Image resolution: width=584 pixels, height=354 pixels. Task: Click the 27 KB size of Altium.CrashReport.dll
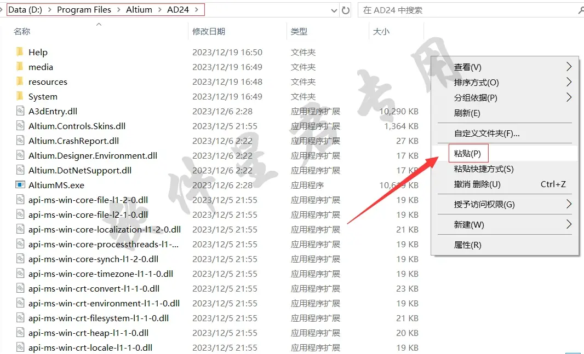point(407,141)
